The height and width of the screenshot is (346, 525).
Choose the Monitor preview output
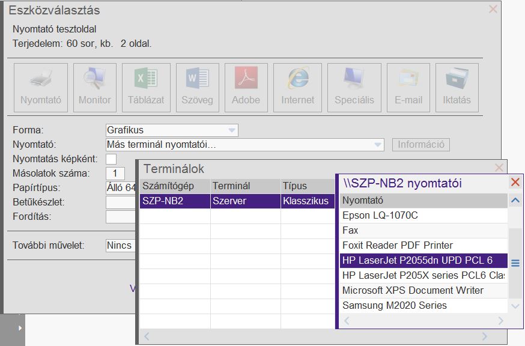coord(95,88)
